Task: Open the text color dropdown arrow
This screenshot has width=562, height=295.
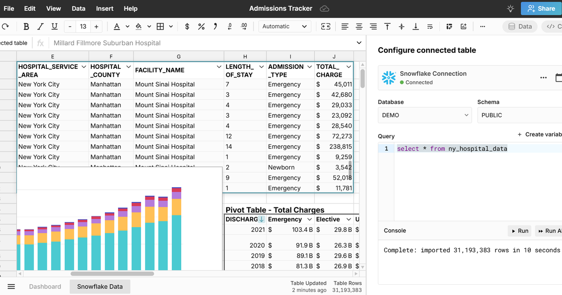Action: pos(127,27)
